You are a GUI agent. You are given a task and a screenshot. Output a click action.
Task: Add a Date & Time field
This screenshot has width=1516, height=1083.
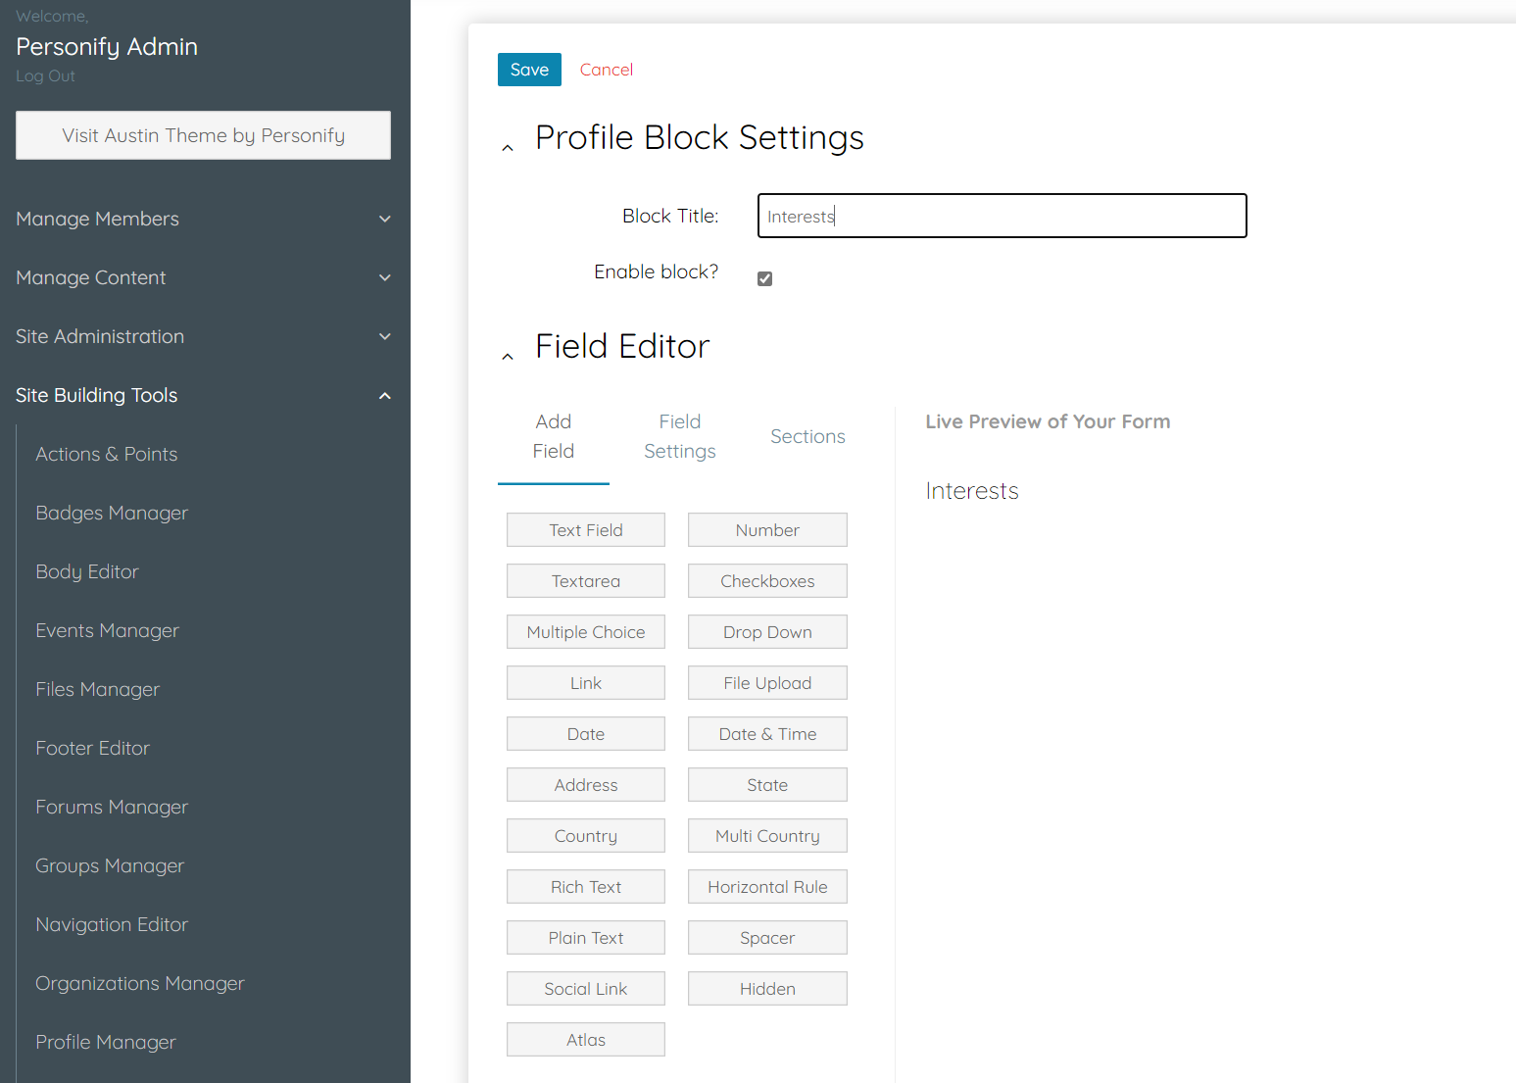767,734
